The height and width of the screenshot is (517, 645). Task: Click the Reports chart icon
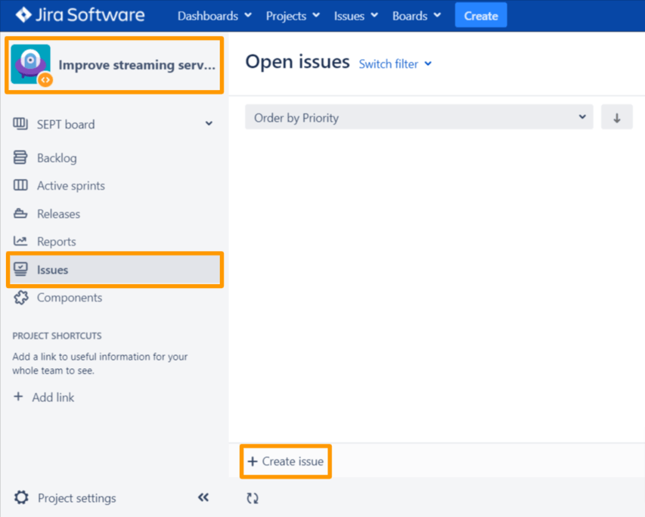point(20,241)
